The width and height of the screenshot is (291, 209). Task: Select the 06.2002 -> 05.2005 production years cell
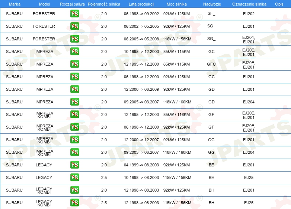pos(141,26)
